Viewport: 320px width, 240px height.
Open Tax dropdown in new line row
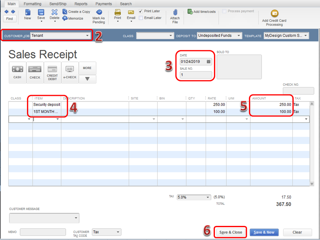(x=306, y=119)
